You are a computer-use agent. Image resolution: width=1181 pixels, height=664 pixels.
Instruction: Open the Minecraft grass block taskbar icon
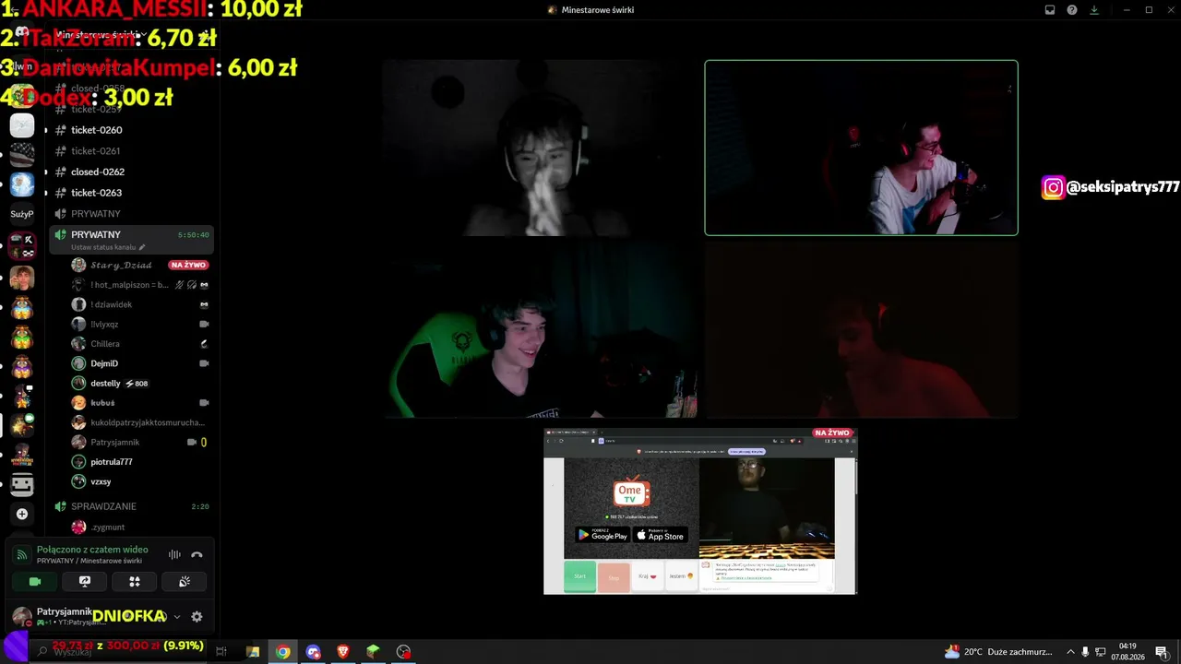(373, 652)
